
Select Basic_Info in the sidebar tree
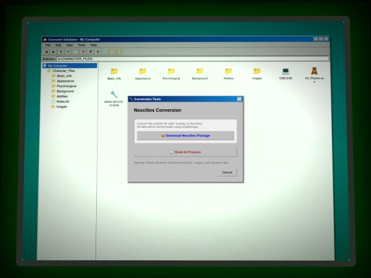click(x=62, y=76)
